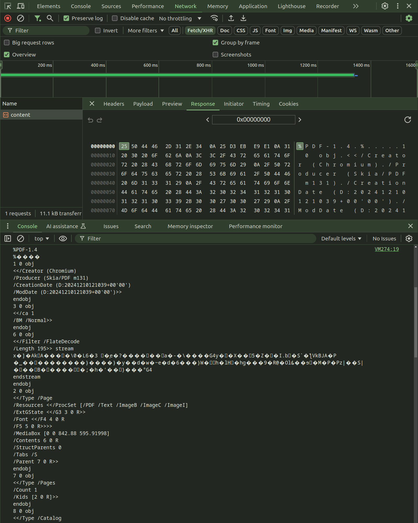The image size is (418, 523).
Task: Show console sidebar icon
Action: point(8,238)
